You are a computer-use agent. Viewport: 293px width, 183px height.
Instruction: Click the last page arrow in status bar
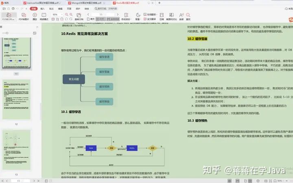coord(38,181)
